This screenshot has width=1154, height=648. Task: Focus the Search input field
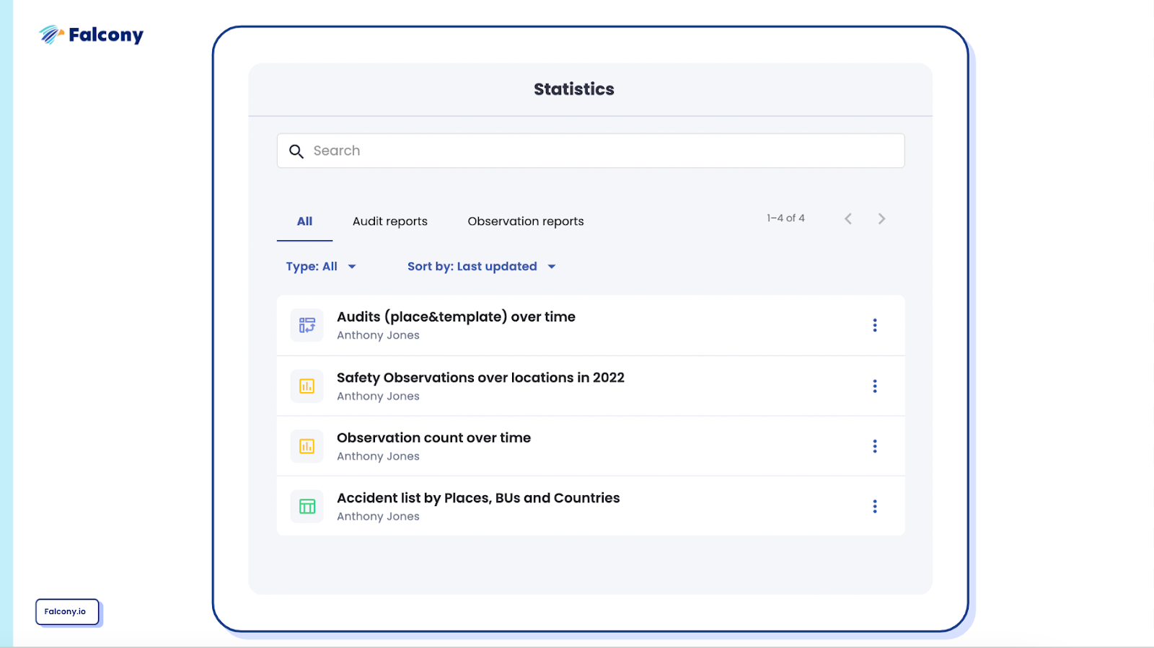599,151
